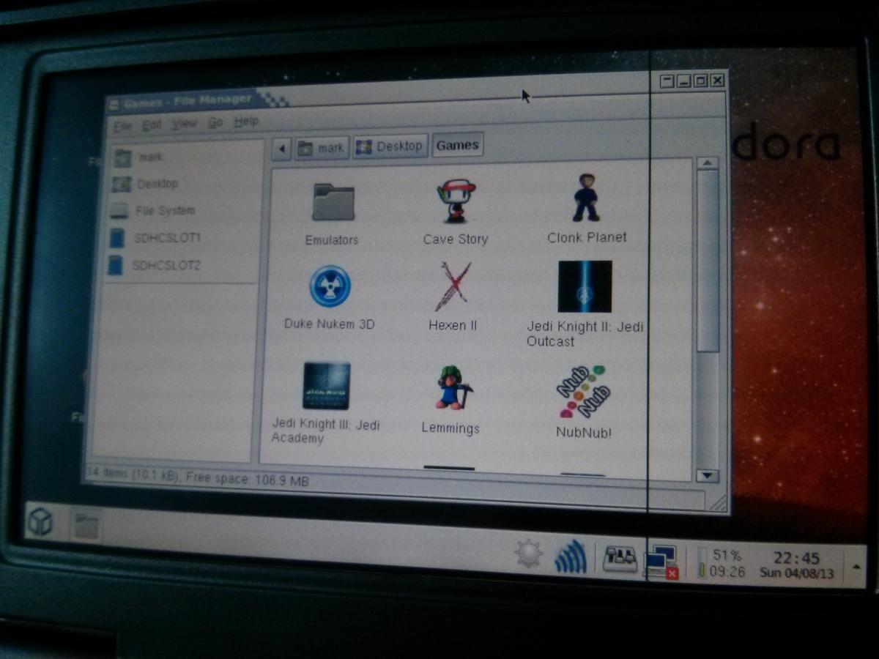Open the View menu
This screenshot has height=659, width=879.
(x=185, y=124)
